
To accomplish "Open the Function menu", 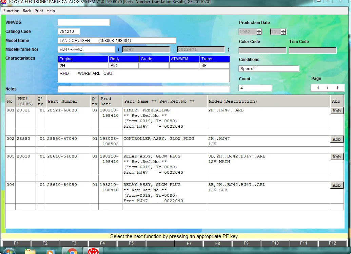I will tap(11, 11).
